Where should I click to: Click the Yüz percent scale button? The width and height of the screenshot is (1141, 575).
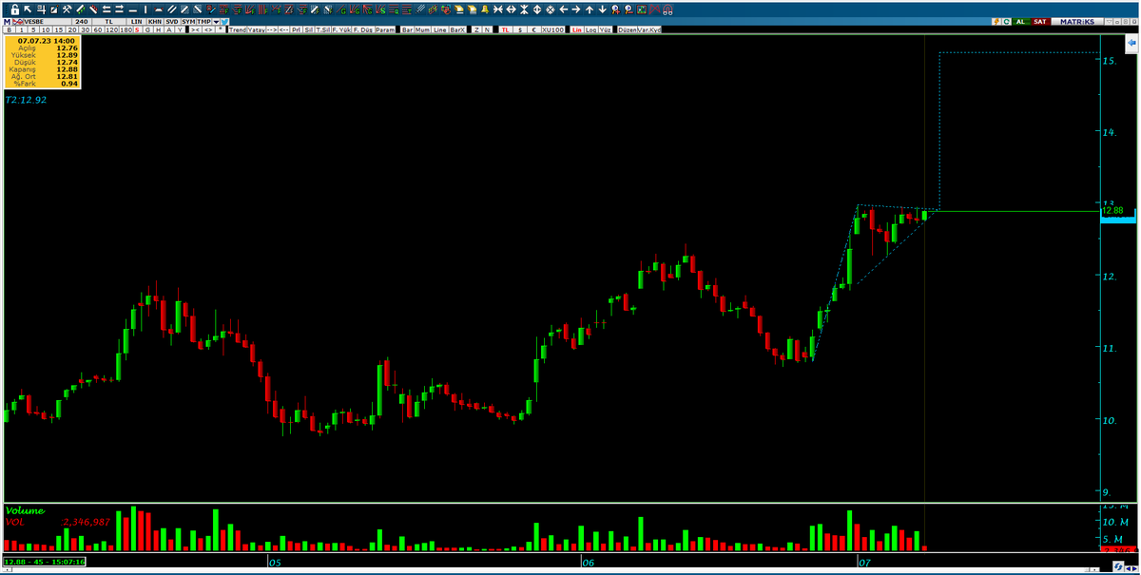(x=606, y=30)
